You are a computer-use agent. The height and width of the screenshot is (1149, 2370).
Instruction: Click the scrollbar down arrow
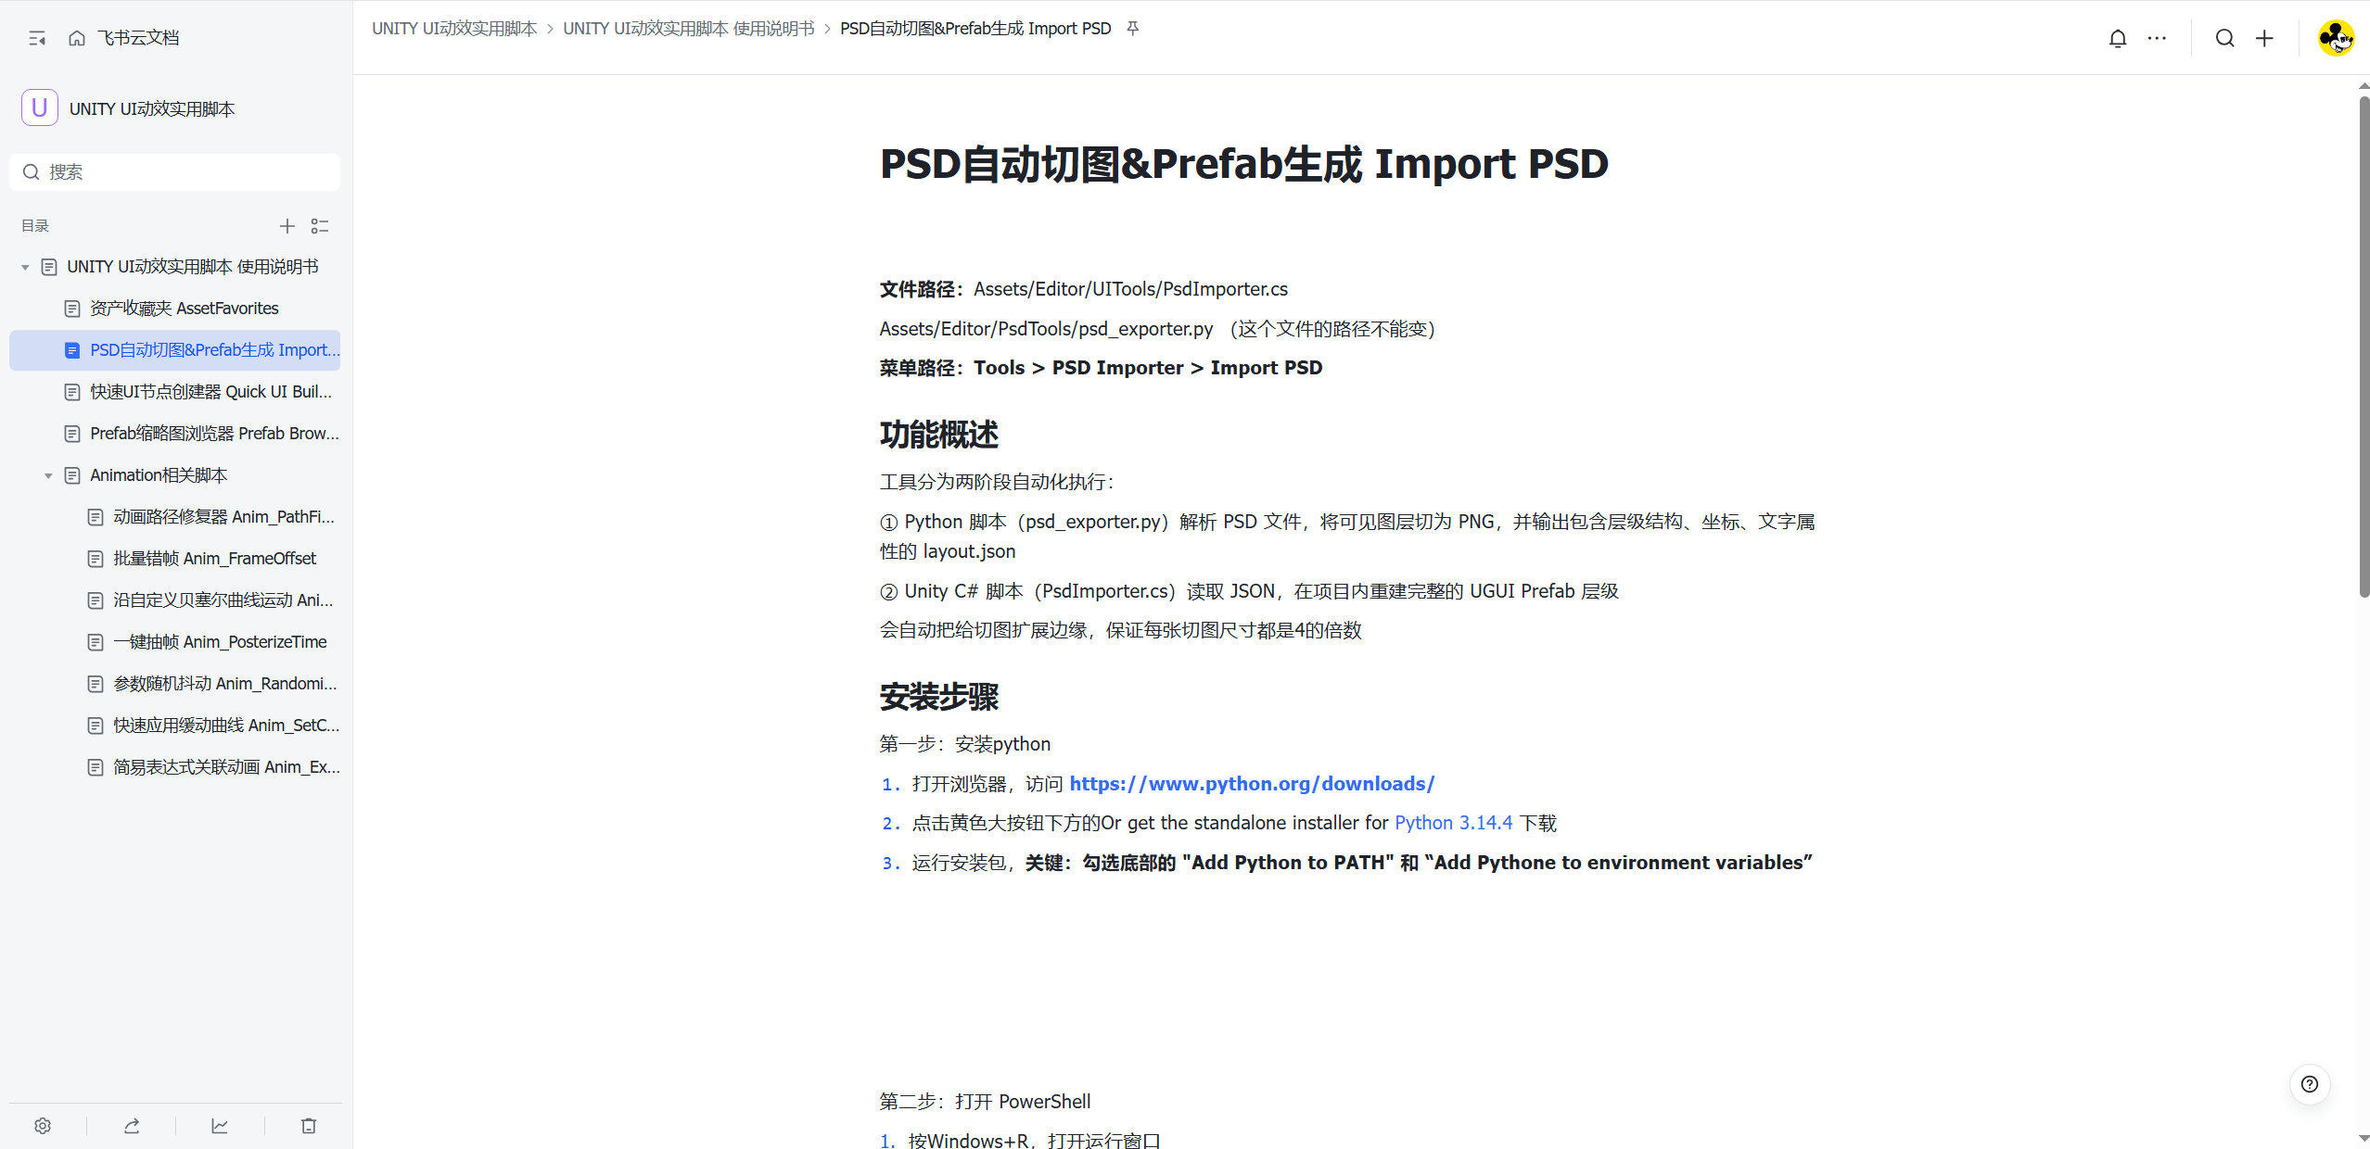[2364, 1139]
